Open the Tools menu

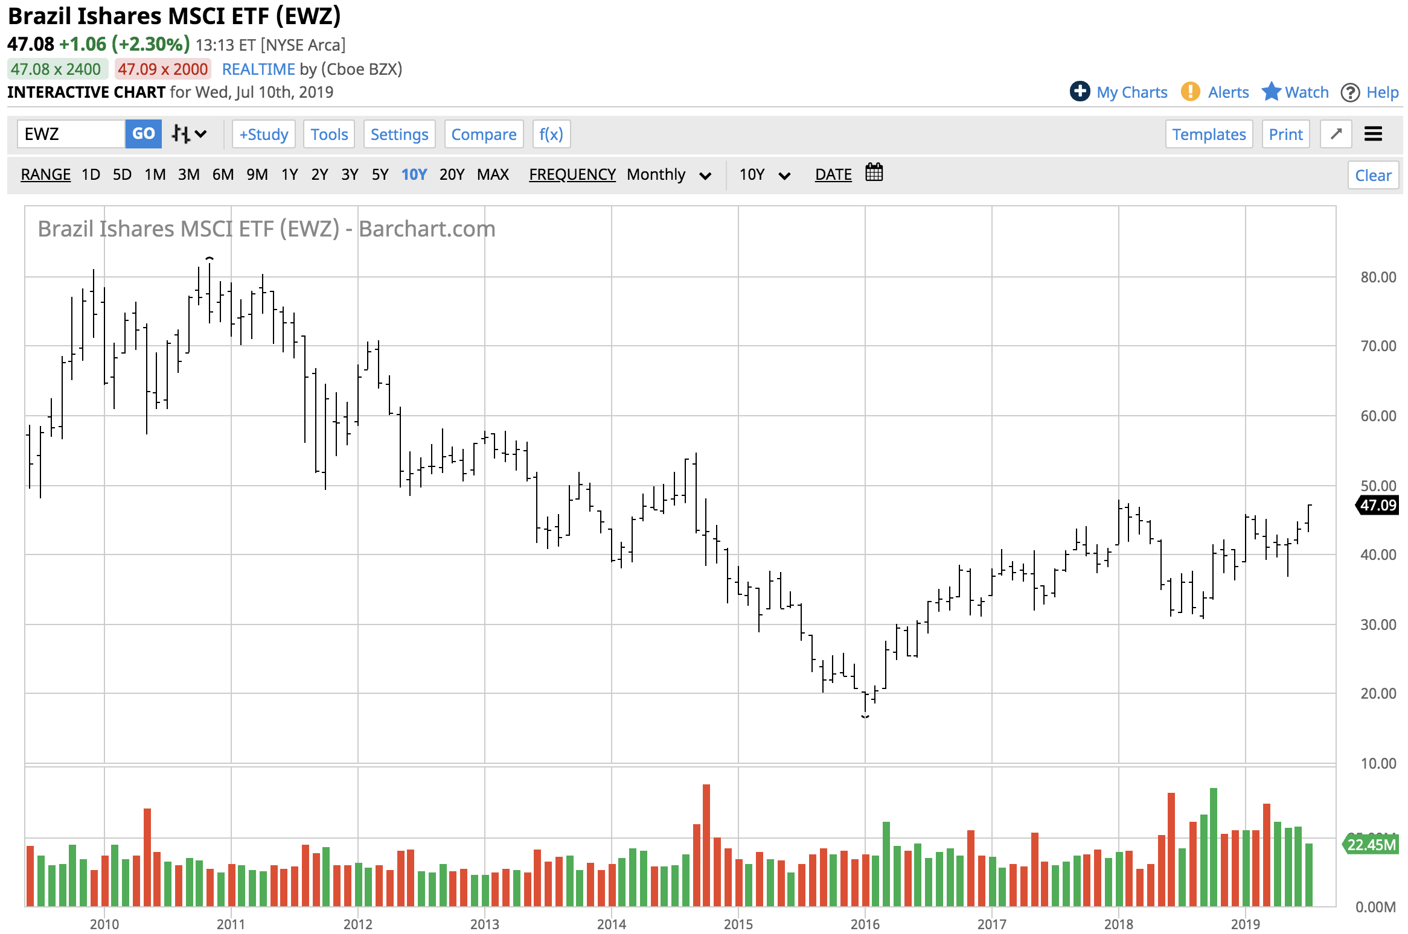(328, 134)
